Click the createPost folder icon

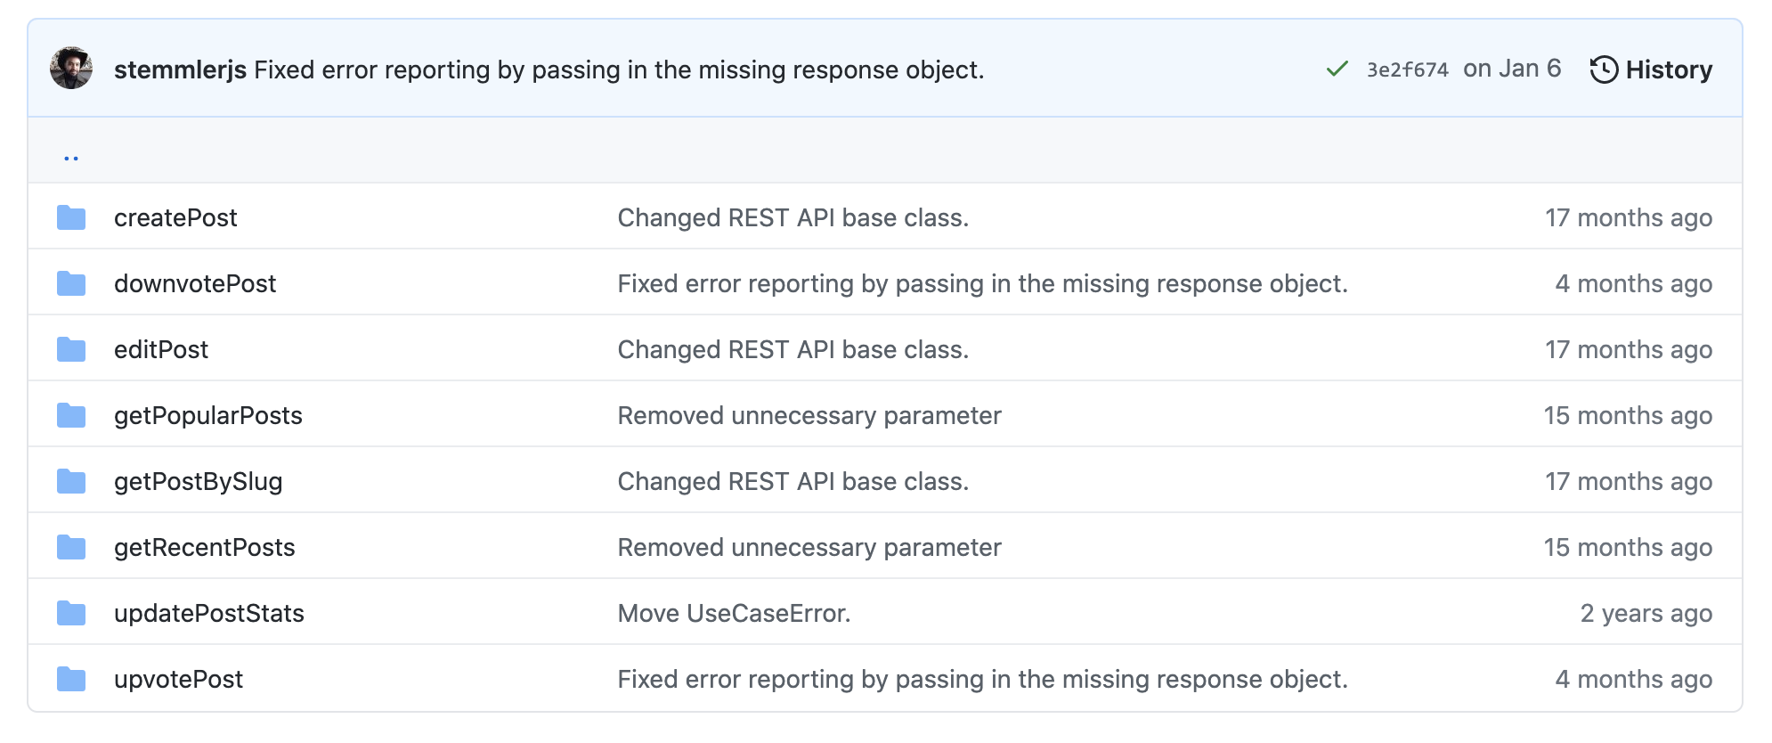coord(71,217)
